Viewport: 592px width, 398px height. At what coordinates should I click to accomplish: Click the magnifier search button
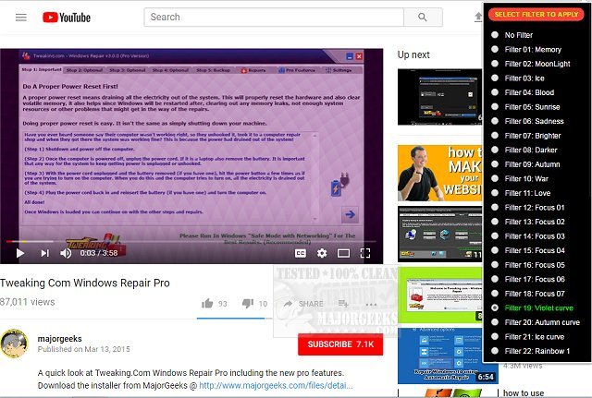(x=423, y=17)
